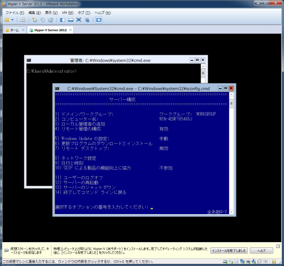Click the display device status icon
The image size is (284, 266).
(x=265, y=262)
